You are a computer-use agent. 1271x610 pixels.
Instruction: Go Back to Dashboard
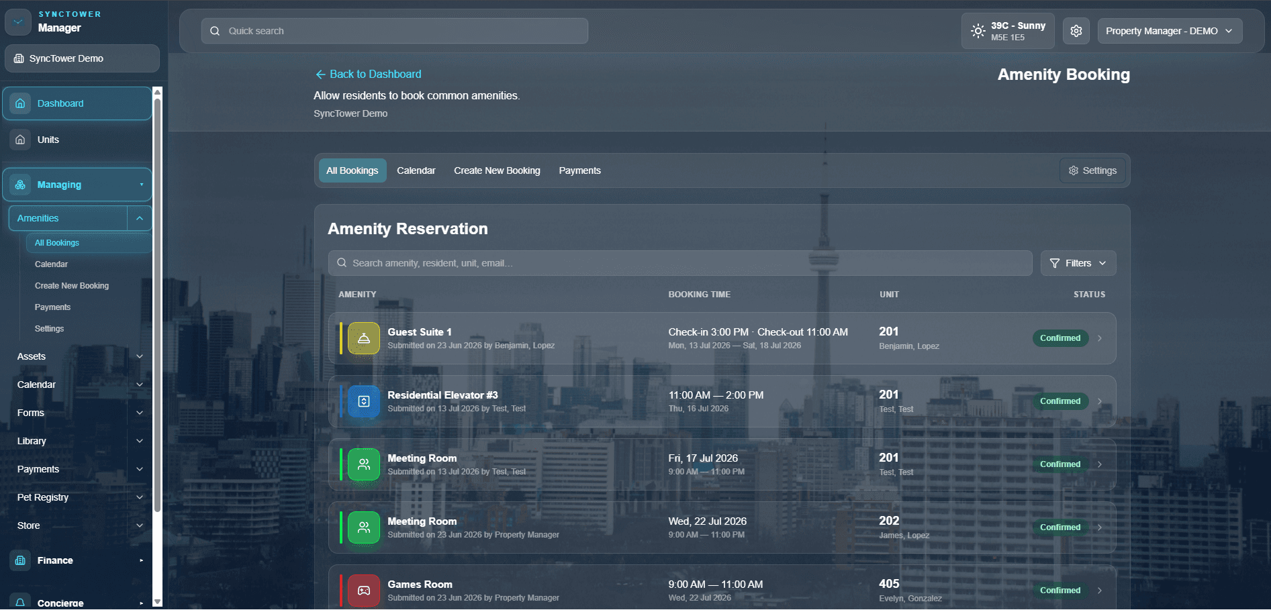pos(369,74)
